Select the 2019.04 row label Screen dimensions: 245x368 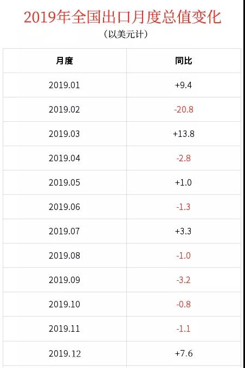[x=65, y=158]
